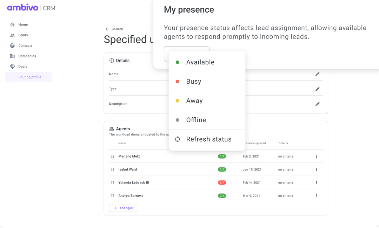The width and height of the screenshot is (379, 228).
Task: Open Leads from the sidebar icon
Action: click(13, 35)
